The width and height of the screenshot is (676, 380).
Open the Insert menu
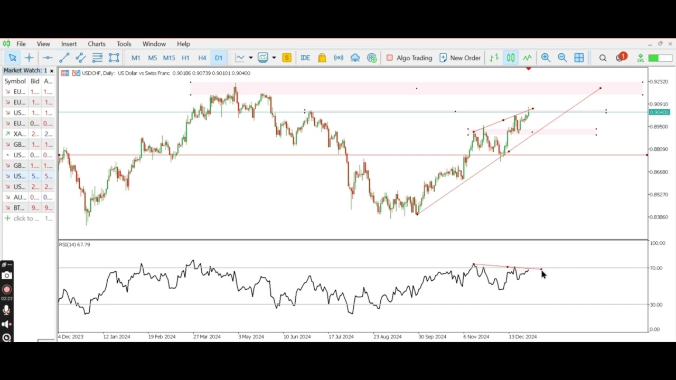[x=69, y=44]
